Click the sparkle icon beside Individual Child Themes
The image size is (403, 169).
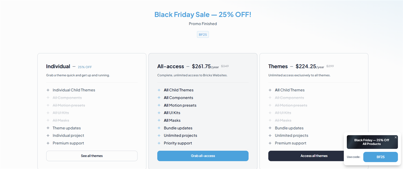(48, 90)
